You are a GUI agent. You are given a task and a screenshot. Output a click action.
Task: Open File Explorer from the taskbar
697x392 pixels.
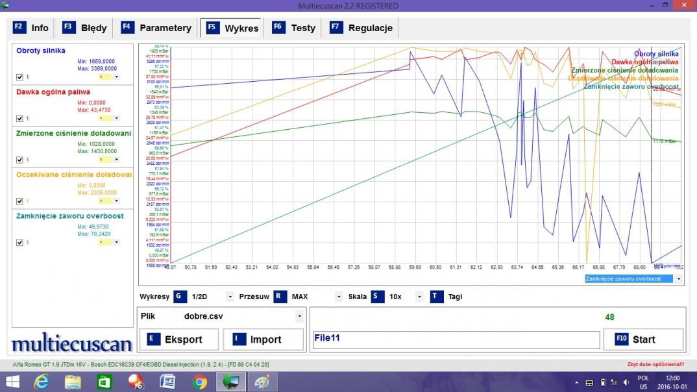pos(73,382)
